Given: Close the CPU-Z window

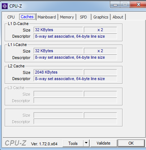Looking at the screenshot, I should pyautogui.click(x=138, y=5).
